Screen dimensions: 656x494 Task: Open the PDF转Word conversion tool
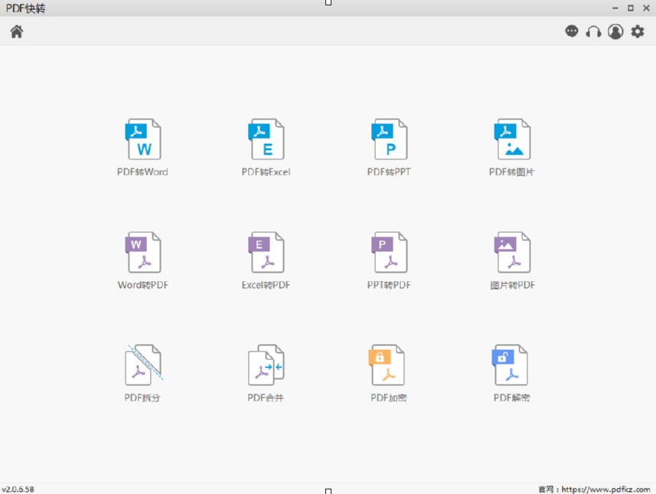(142, 139)
